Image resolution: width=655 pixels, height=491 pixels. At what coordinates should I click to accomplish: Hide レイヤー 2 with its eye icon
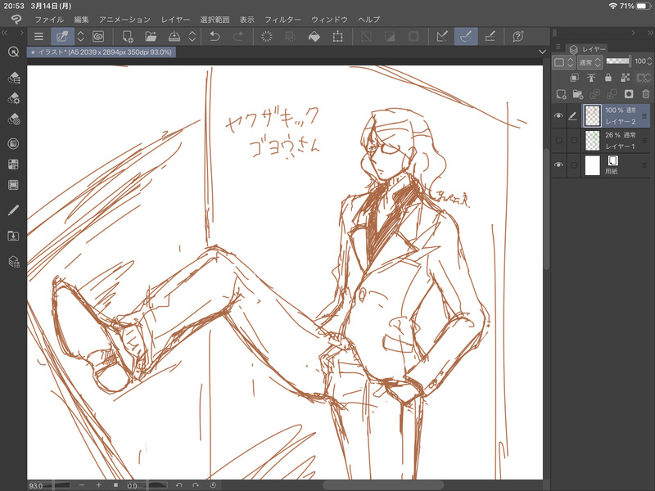(558, 115)
